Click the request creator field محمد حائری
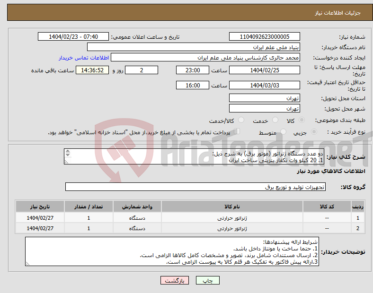 205,58
